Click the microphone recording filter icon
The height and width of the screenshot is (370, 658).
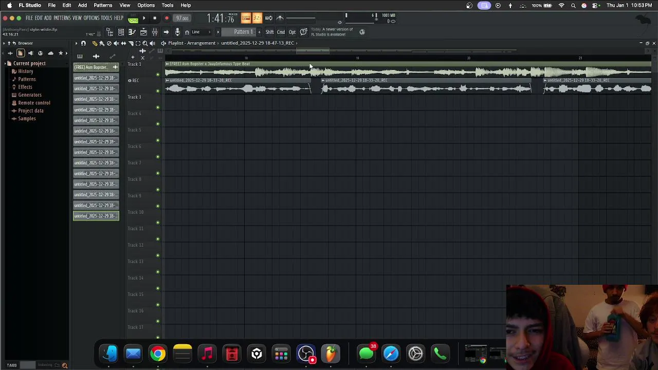tap(177, 32)
